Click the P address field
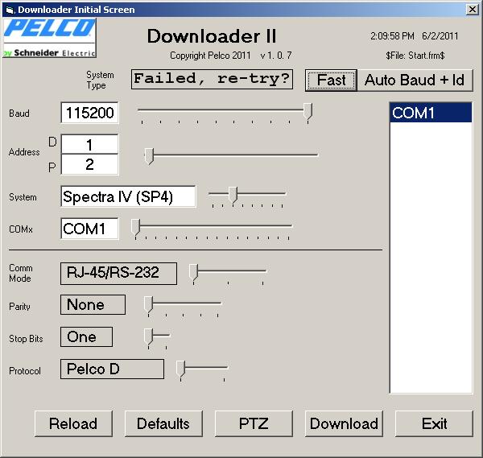Viewport: 483px width, 458px height. (x=89, y=164)
